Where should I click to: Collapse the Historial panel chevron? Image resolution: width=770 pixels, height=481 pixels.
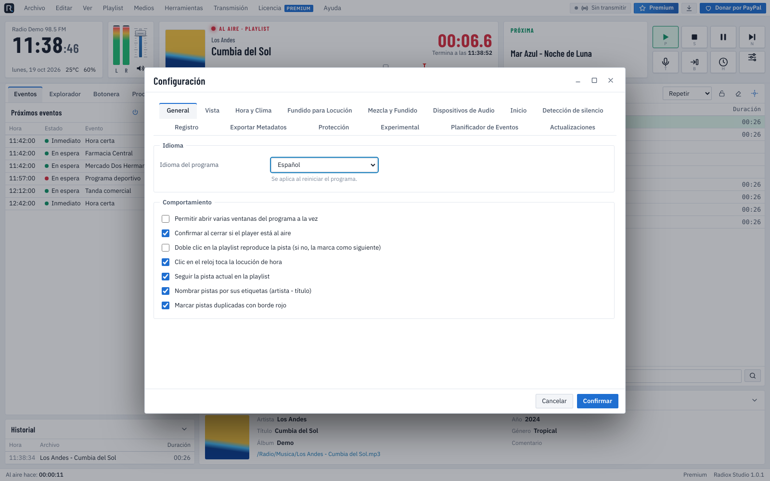coord(184,429)
